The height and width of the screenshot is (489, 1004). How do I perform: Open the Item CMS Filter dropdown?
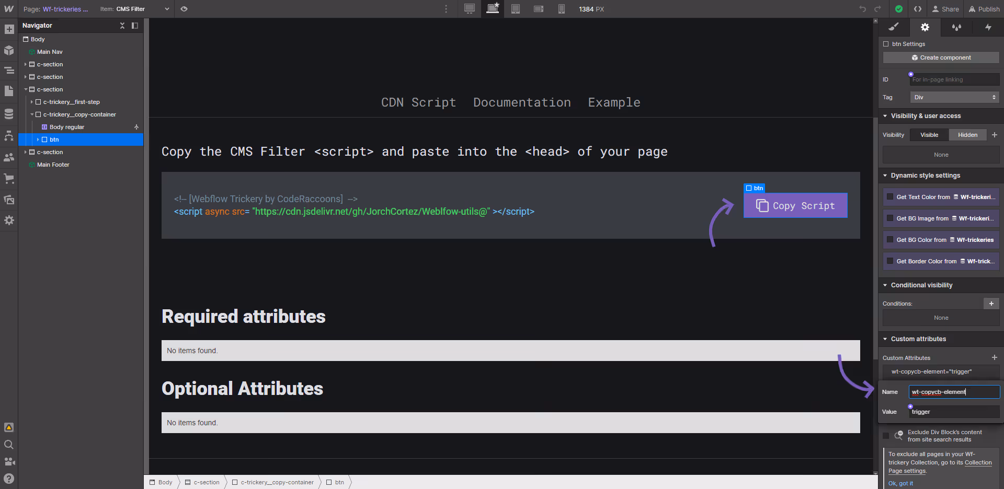pos(134,9)
